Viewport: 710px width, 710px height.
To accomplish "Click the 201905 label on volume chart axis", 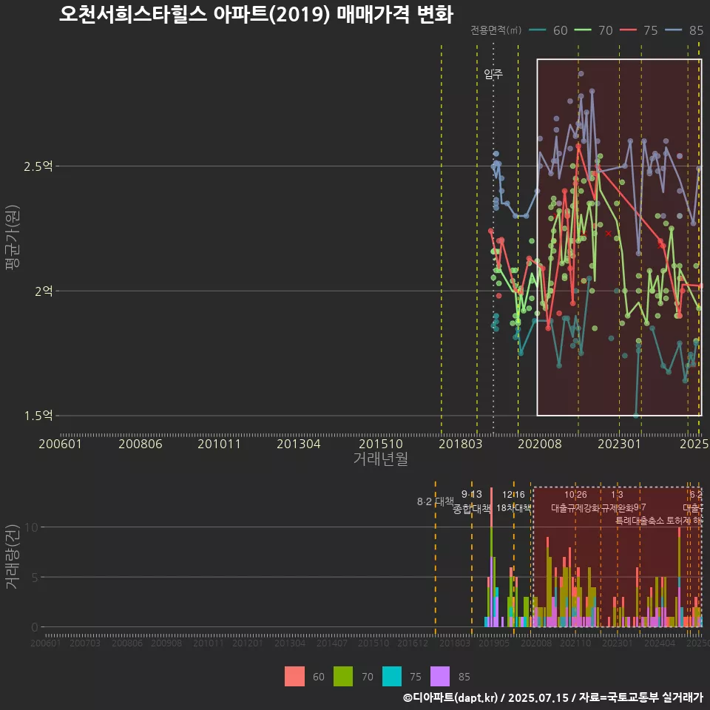I will 493,643.
